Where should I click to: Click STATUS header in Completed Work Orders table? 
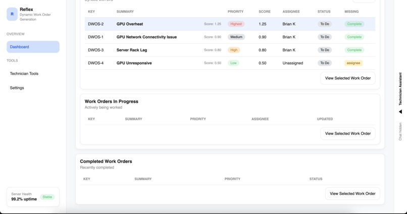[316, 179]
